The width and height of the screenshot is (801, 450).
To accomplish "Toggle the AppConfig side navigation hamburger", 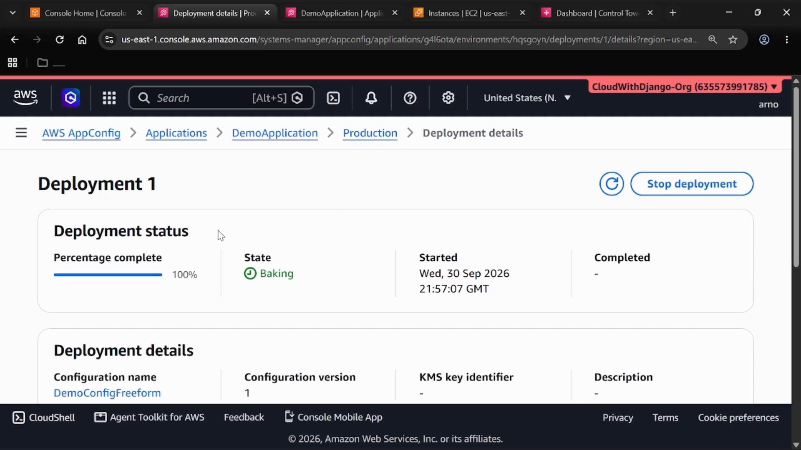I will point(21,133).
